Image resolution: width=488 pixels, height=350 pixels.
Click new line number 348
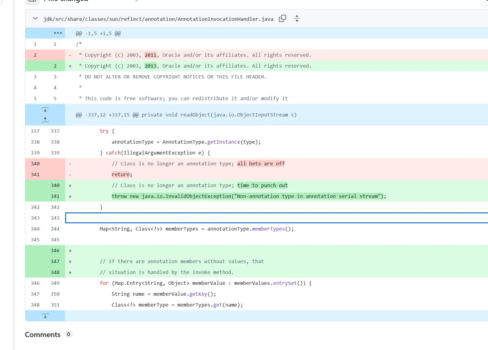coord(55,272)
